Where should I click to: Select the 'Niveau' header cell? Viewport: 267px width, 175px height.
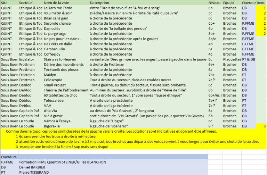click(x=215, y=3)
